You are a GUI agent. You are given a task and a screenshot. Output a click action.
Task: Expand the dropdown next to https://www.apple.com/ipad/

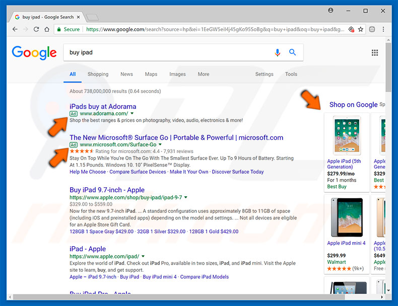(x=143, y=256)
